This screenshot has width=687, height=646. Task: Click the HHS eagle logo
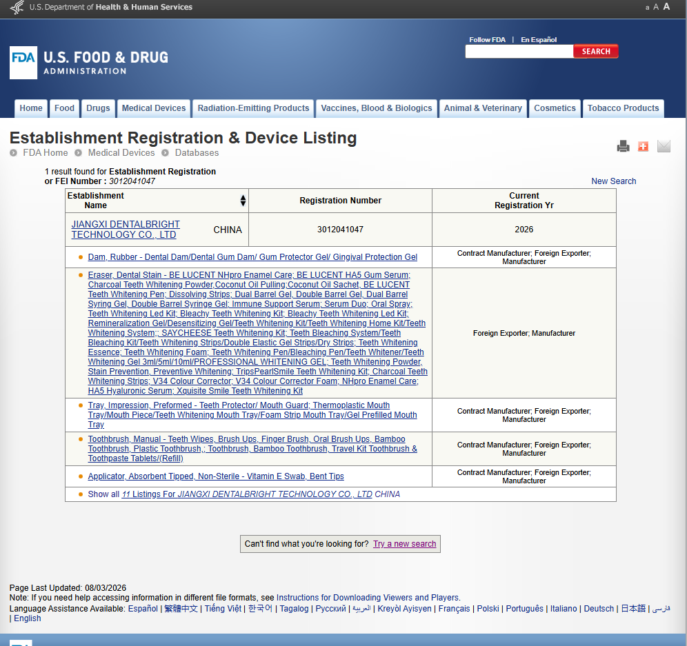(x=17, y=7)
